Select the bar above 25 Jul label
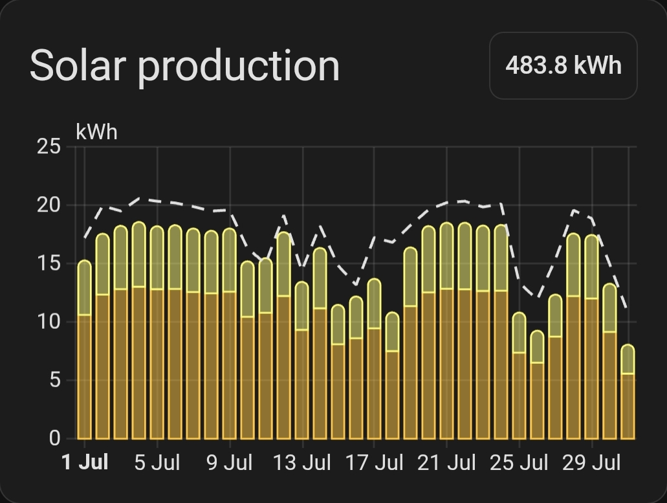The width and height of the screenshot is (667, 503). coord(519,375)
